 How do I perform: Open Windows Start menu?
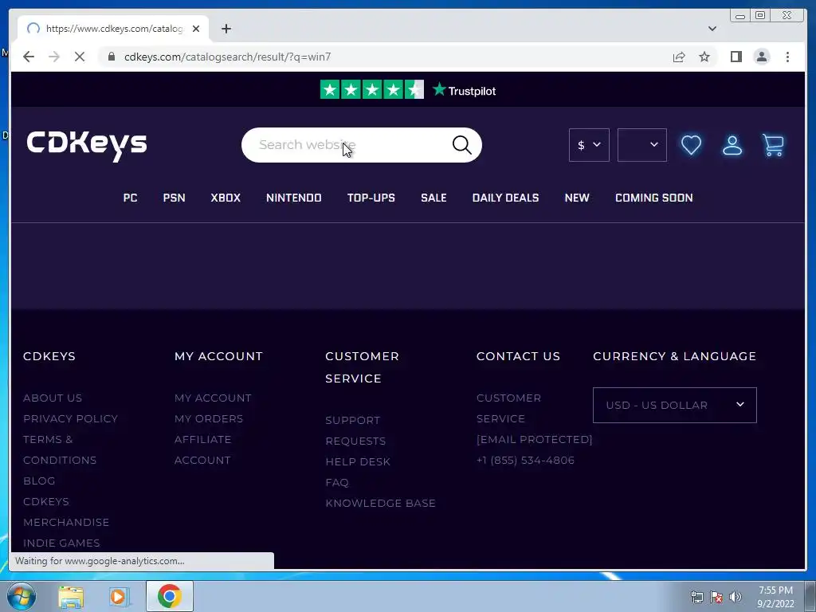(x=22, y=596)
